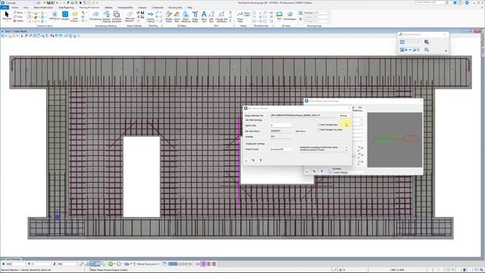Launch the Positioning tool in ribbon
The height and width of the screenshot is (273, 485).
click(95, 16)
